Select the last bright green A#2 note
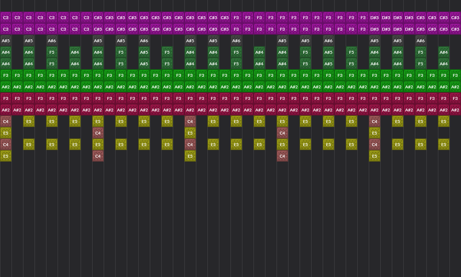The height and width of the screenshot is (277, 461). pos(455,87)
